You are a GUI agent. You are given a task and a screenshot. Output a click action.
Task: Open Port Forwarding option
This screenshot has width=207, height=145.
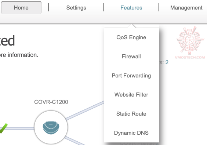coord(131,76)
